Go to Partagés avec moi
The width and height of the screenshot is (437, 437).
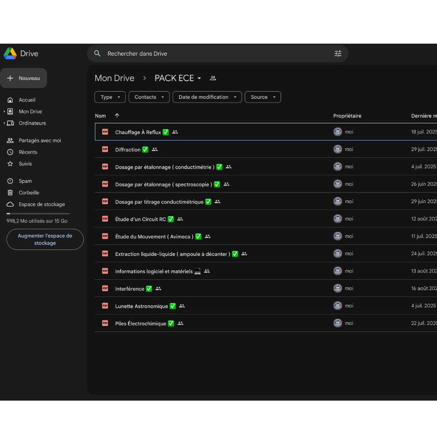pyautogui.click(x=40, y=140)
